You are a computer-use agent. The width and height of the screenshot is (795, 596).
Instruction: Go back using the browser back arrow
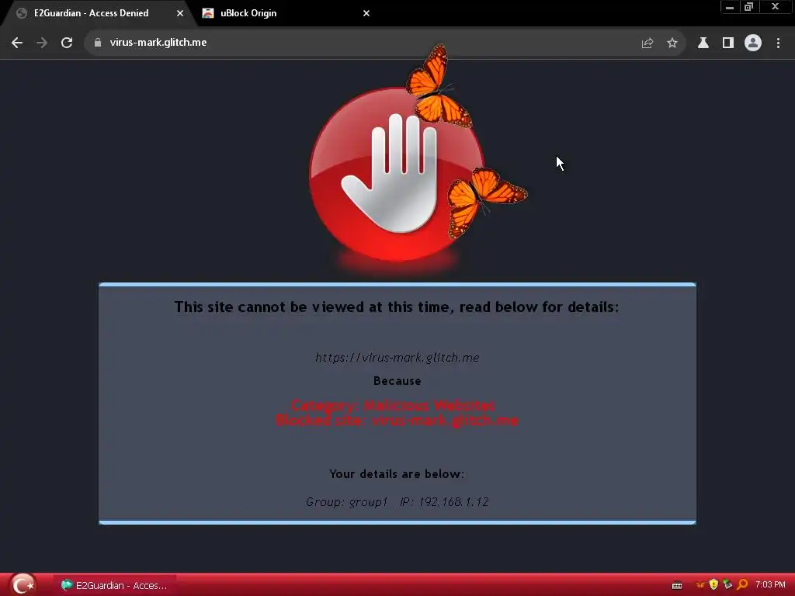[17, 43]
